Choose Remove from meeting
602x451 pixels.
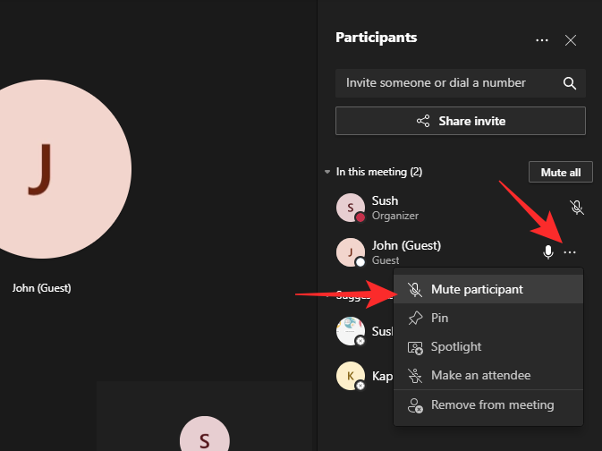pos(492,404)
